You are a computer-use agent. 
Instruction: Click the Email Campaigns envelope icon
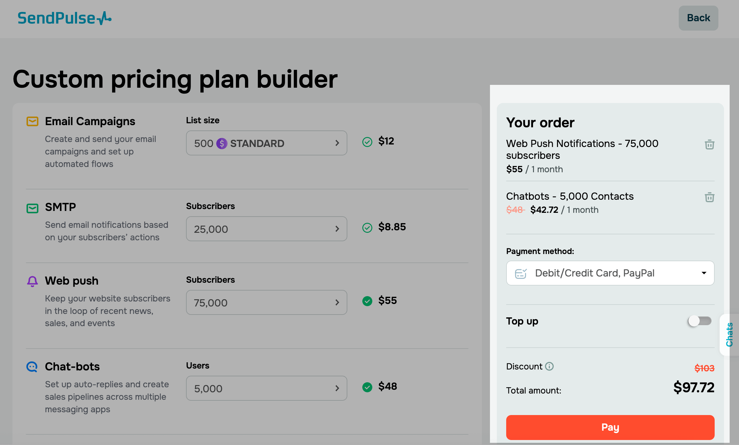coord(32,121)
